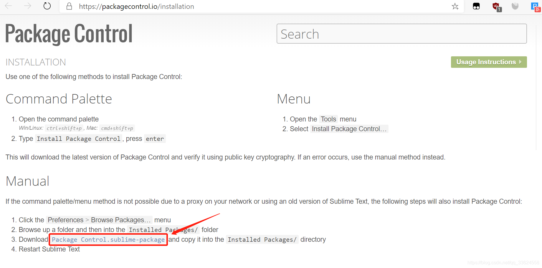Click the Package Control site title

coord(69,34)
